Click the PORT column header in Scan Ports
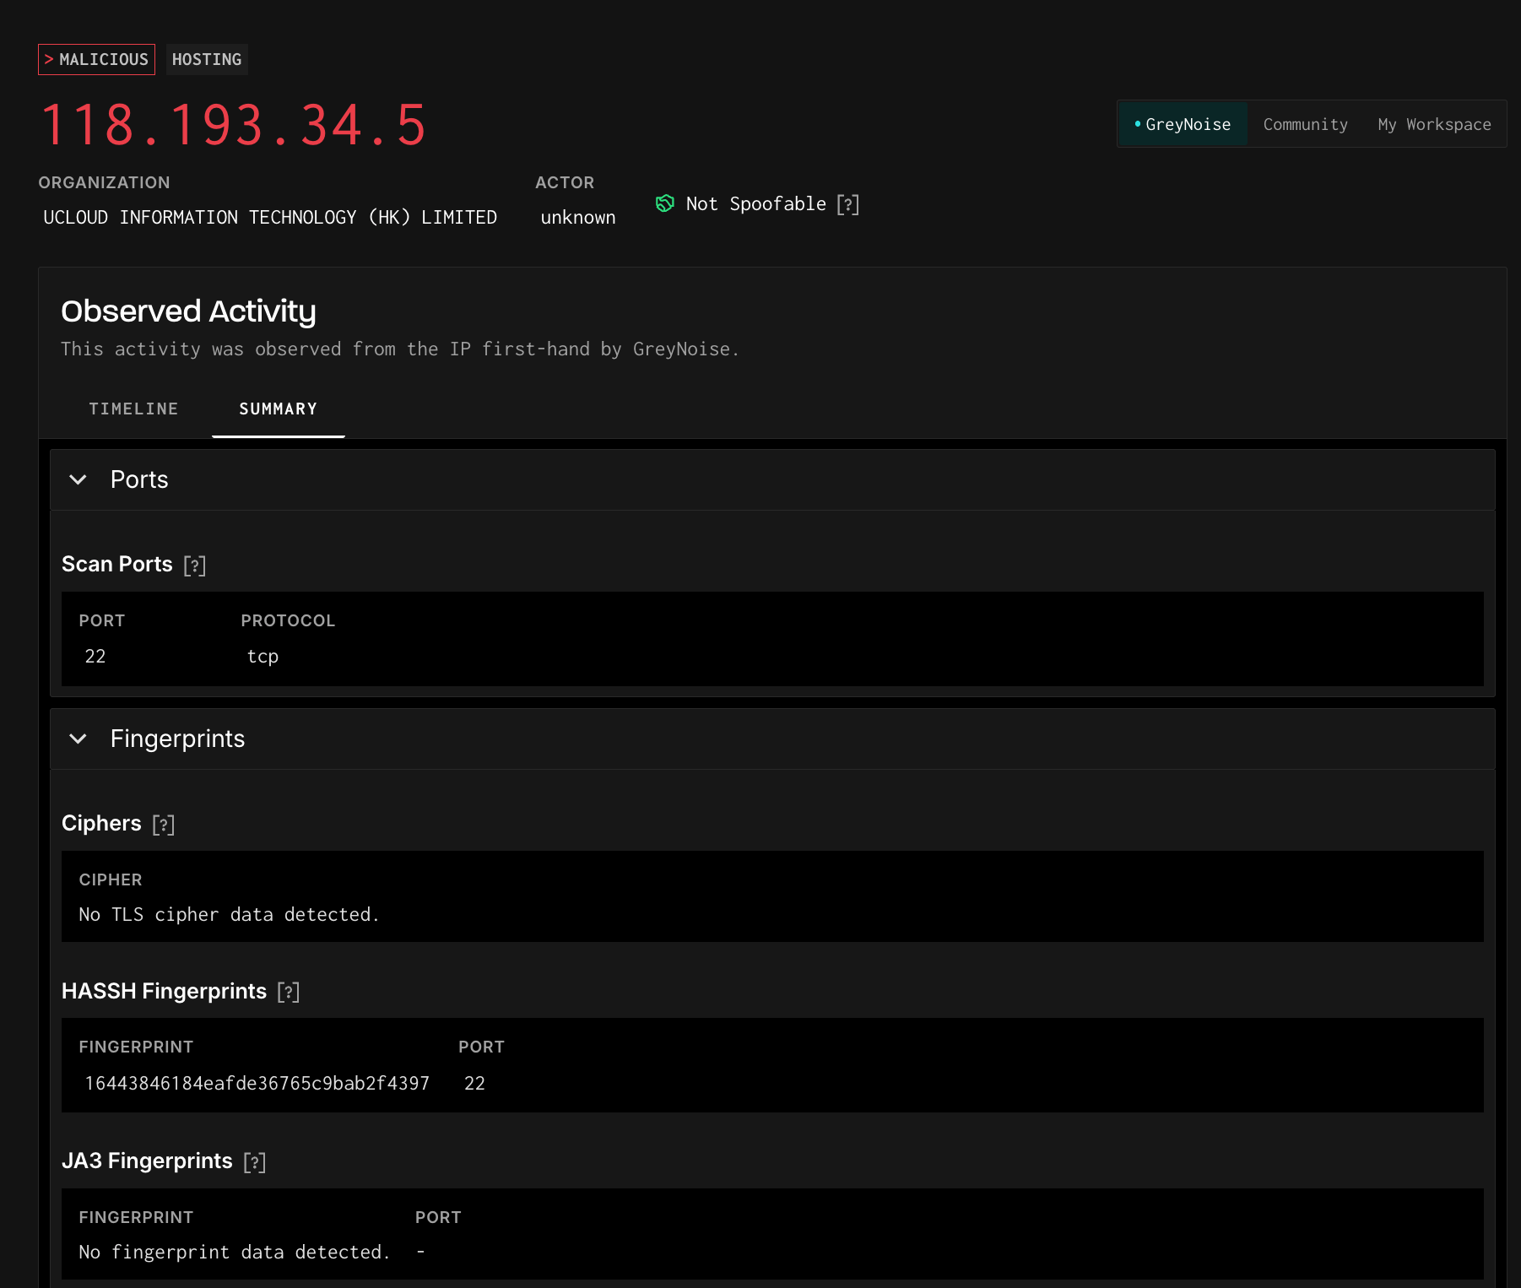The width and height of the screenshot is (1521, 1288). (x=102, y=620)
